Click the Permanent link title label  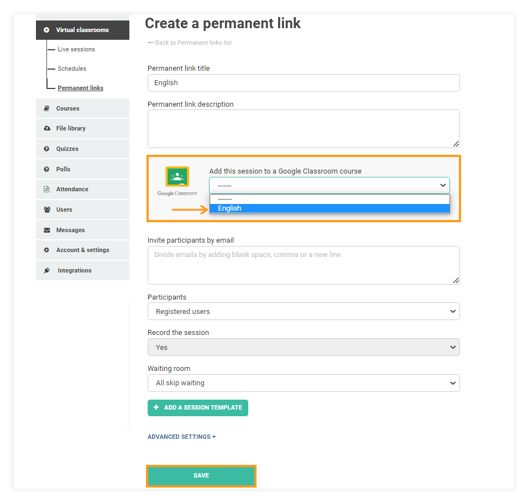pyautogui.click(x=179, y=69)
